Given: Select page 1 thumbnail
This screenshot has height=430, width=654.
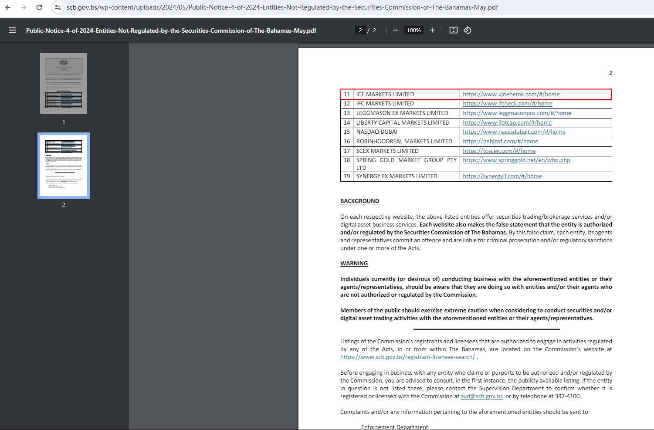Looking at the screenshot, I should 64,83.
